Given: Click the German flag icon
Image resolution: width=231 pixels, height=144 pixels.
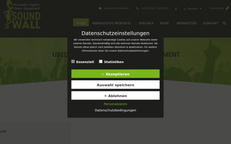Looking at the screenshot, I should pyautogui.click(x=185, y=9).
